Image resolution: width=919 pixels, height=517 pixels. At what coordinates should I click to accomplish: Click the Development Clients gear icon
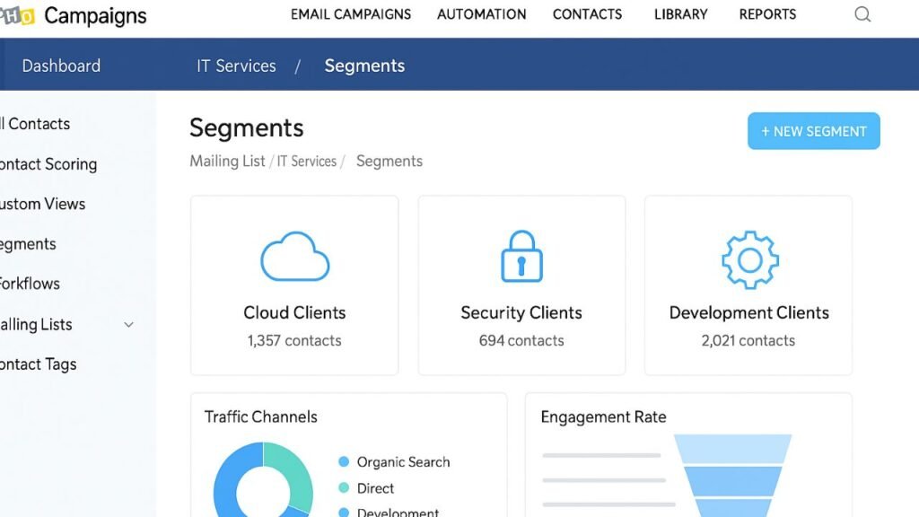(749, 259)
